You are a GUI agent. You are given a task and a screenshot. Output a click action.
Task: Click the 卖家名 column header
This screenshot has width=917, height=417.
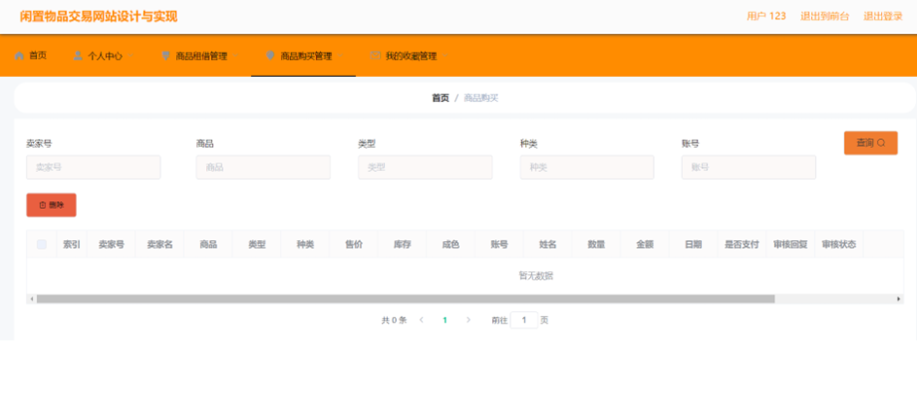pyautogui.click(x=159, y=245)
